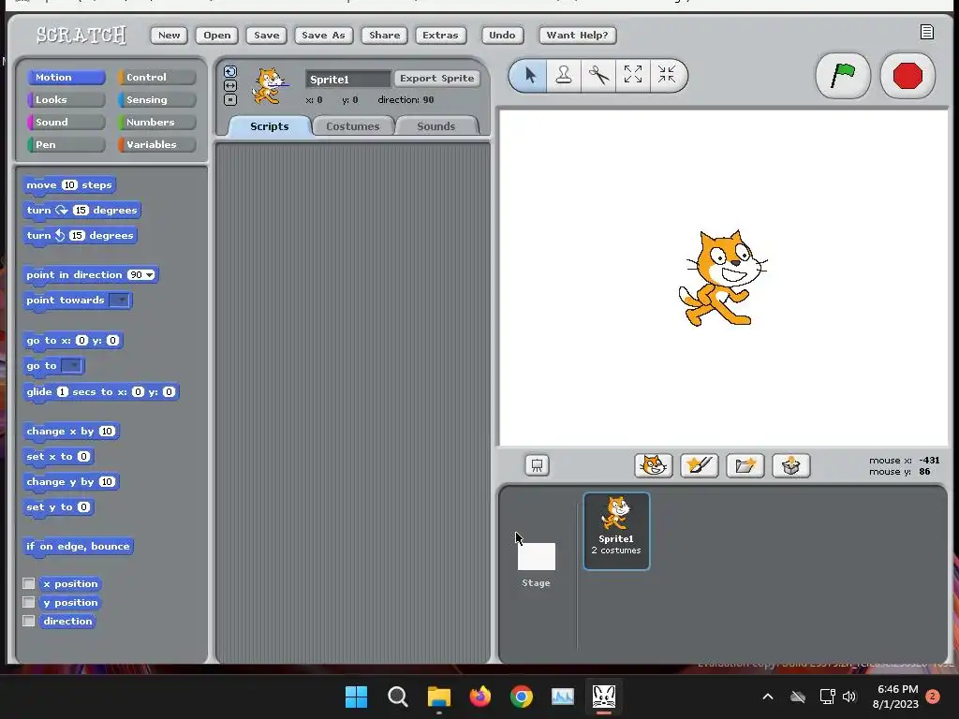Click the glide secs to x y block

coord(101,392)
